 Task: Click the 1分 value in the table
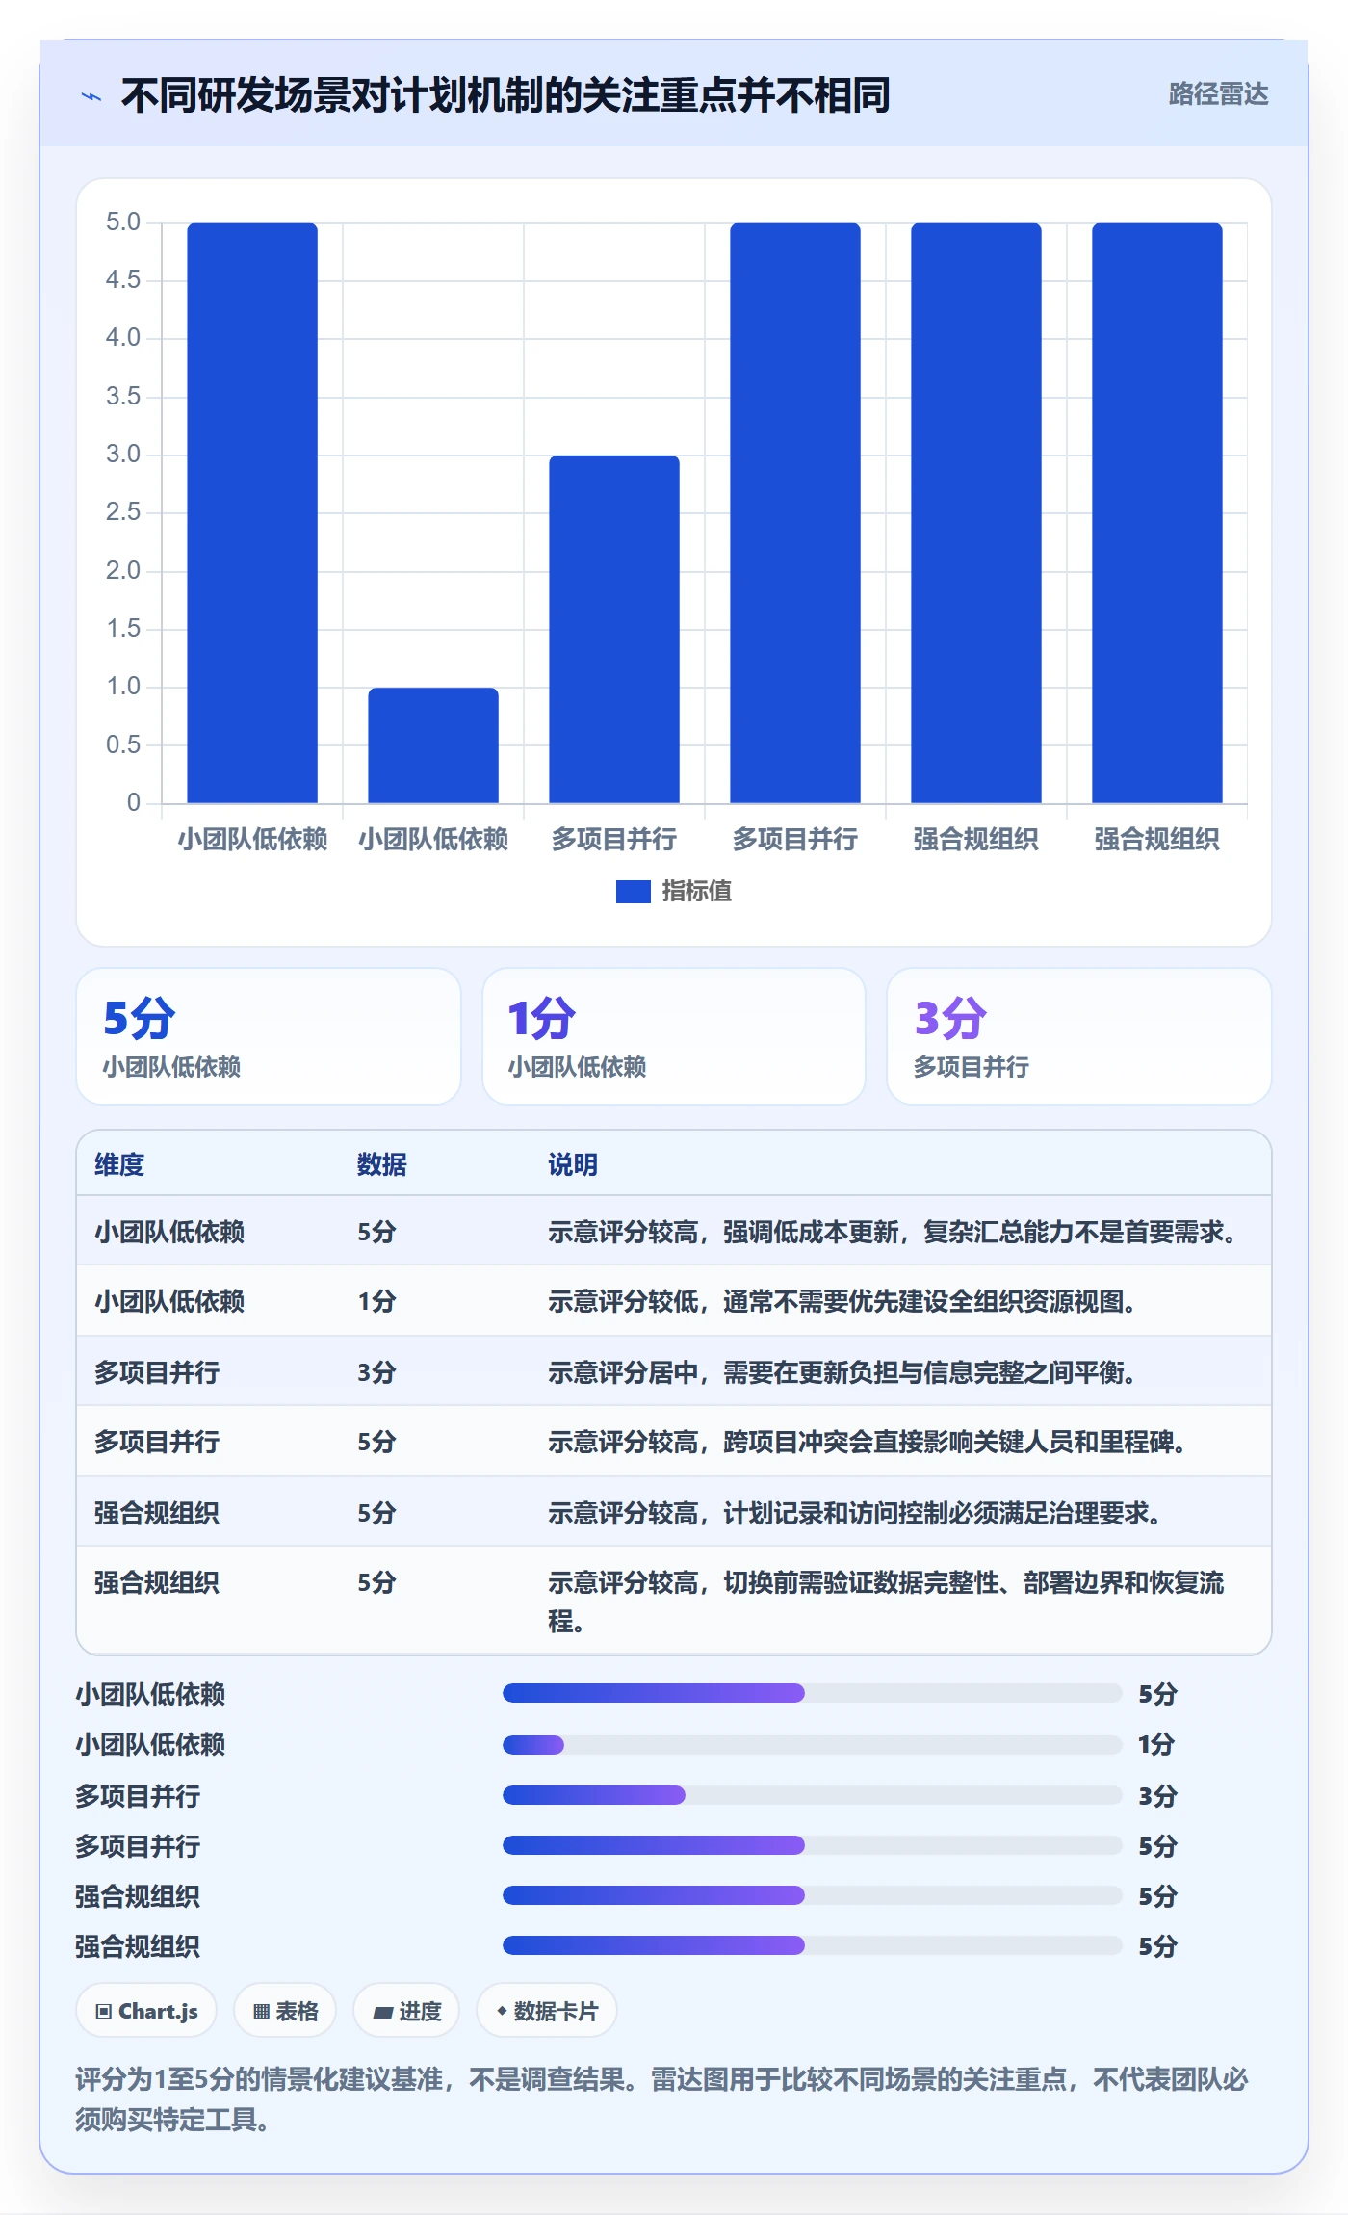pos(376,1302)
